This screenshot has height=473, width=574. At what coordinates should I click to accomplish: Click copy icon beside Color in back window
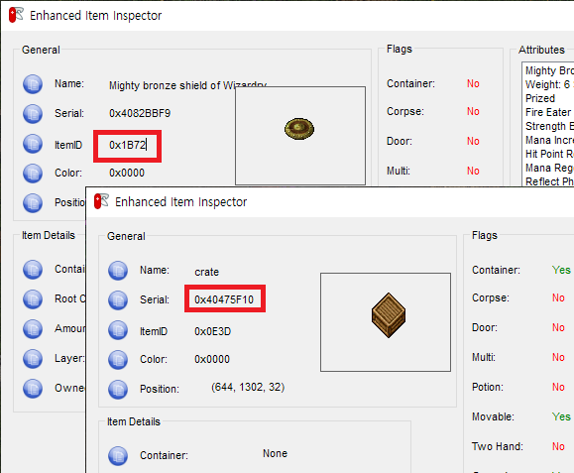[x=33, y=174]
